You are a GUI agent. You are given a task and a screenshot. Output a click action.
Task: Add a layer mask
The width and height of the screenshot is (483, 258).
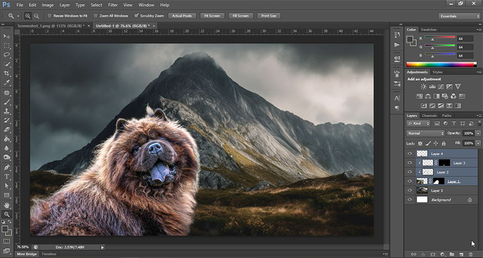click(433, 254)
